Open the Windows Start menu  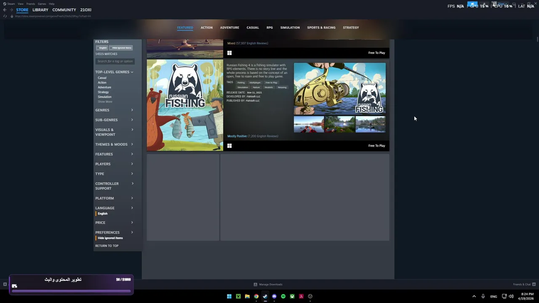pyautogui.click(x=229, y=296)
